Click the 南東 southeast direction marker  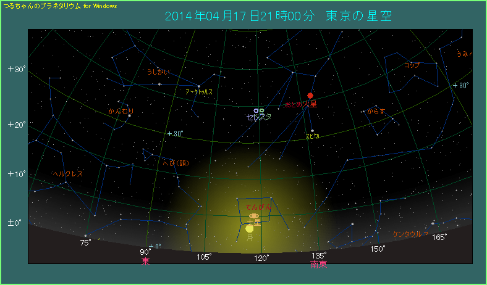click(x=318, y=265)
